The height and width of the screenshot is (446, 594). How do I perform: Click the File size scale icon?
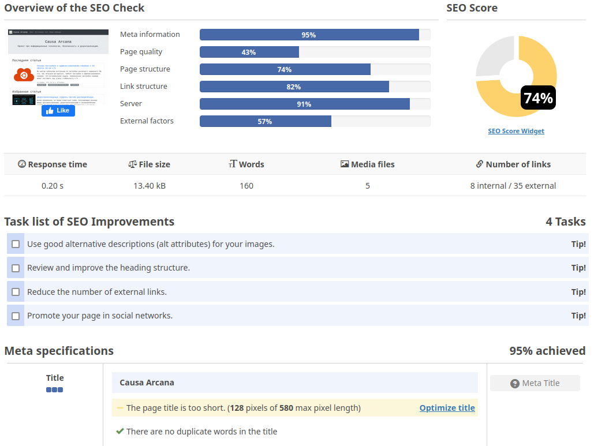click(x=132, y=164)
